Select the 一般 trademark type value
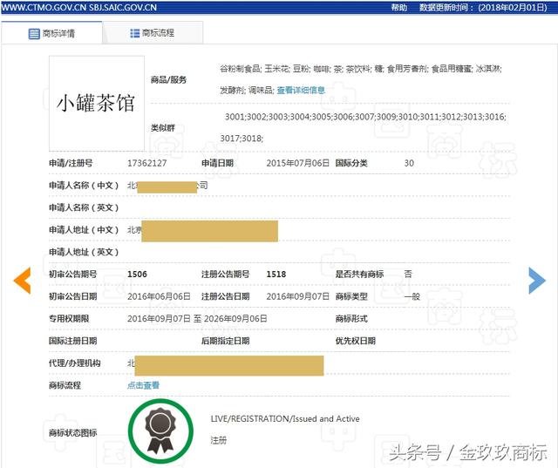Viewport: 558px width, 468px height. pyautogui.click(x=412, y=296)
